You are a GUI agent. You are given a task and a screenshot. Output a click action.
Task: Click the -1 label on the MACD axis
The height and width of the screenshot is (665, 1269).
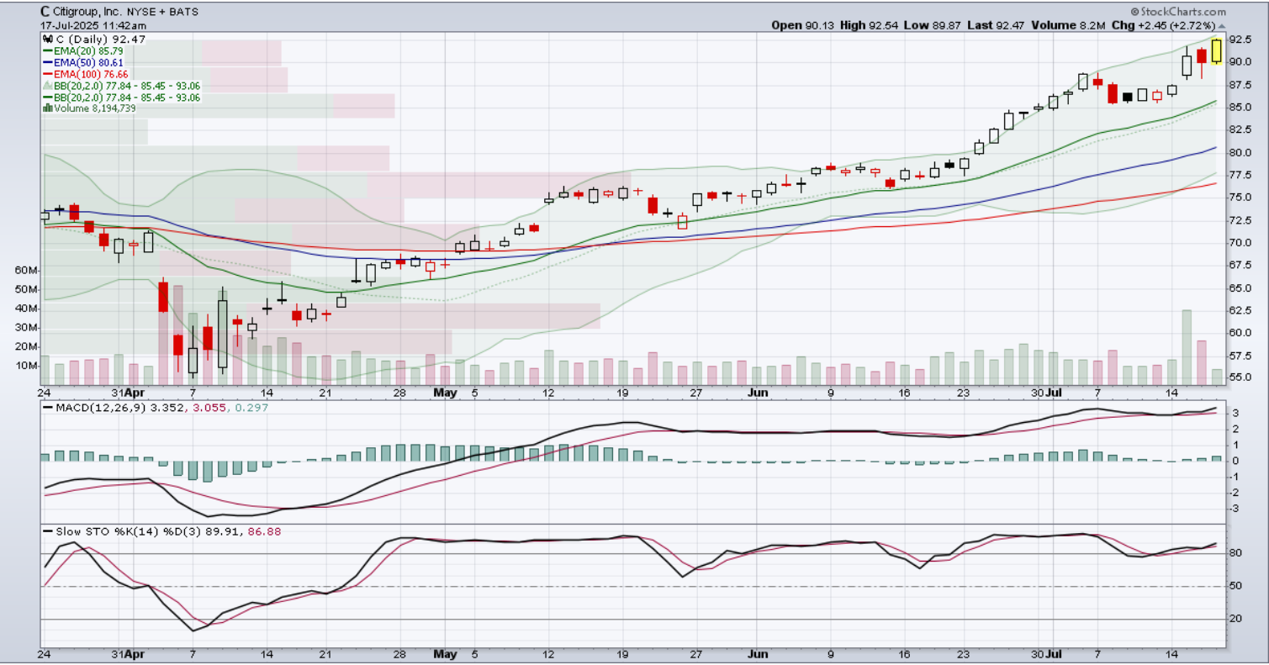[x=1235, y=477]
